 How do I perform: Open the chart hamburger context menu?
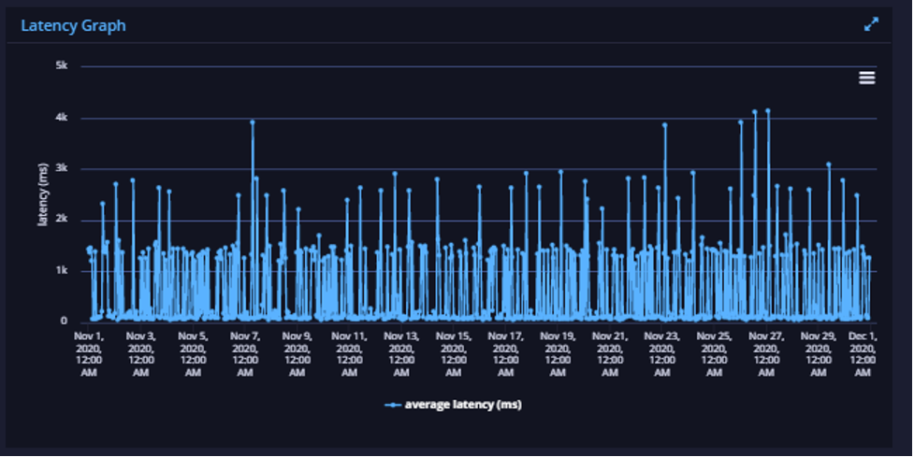tap(867, 78)
